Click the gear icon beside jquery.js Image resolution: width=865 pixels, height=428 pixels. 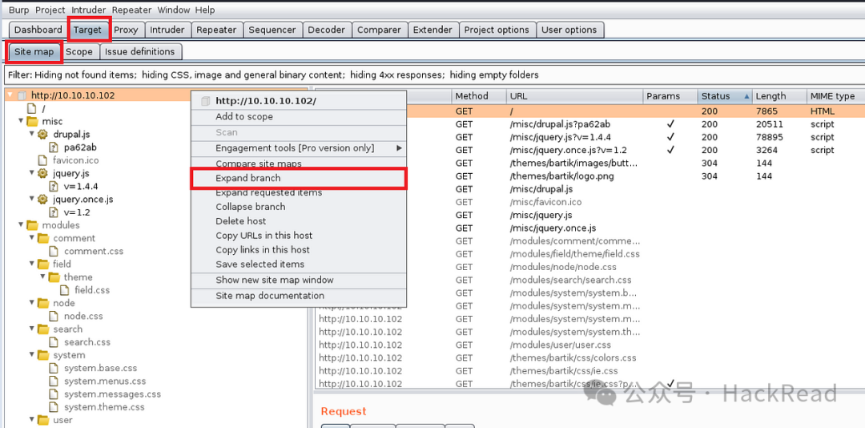tap(42, 173)
